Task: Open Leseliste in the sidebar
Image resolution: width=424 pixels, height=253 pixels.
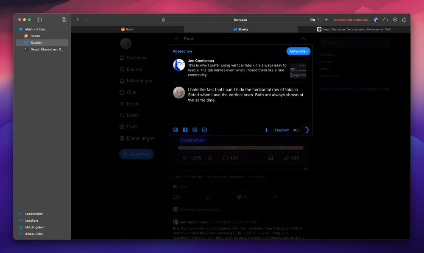Action: click(32, 220)
